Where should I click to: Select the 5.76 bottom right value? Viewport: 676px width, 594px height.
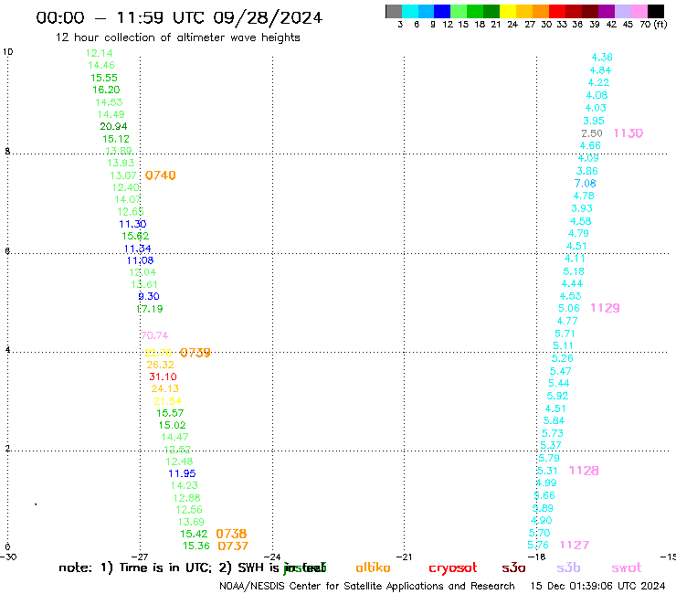pyautogui.click(x=538, y=546)
